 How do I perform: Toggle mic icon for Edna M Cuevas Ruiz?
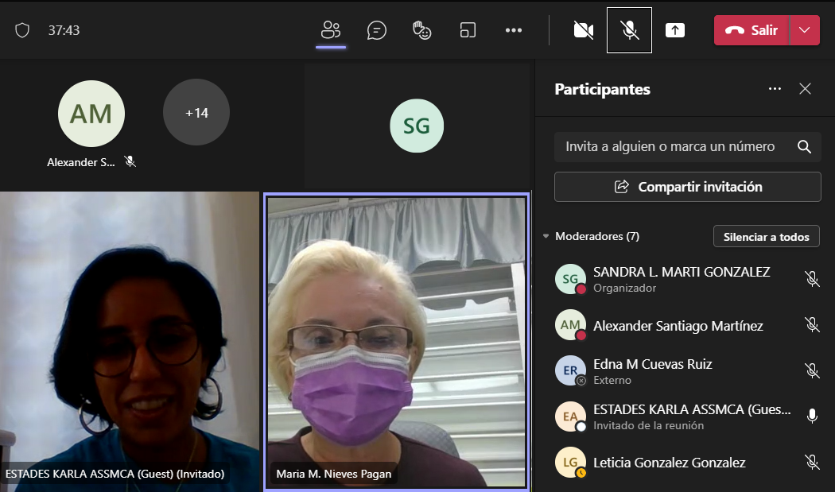pyautogui.click(x=812, y=370)
